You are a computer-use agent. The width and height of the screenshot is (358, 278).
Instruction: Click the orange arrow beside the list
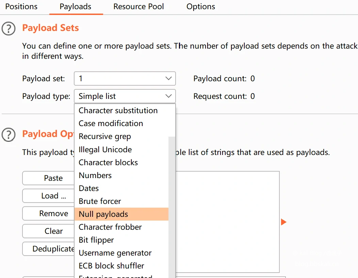click(x=283, y=222)
